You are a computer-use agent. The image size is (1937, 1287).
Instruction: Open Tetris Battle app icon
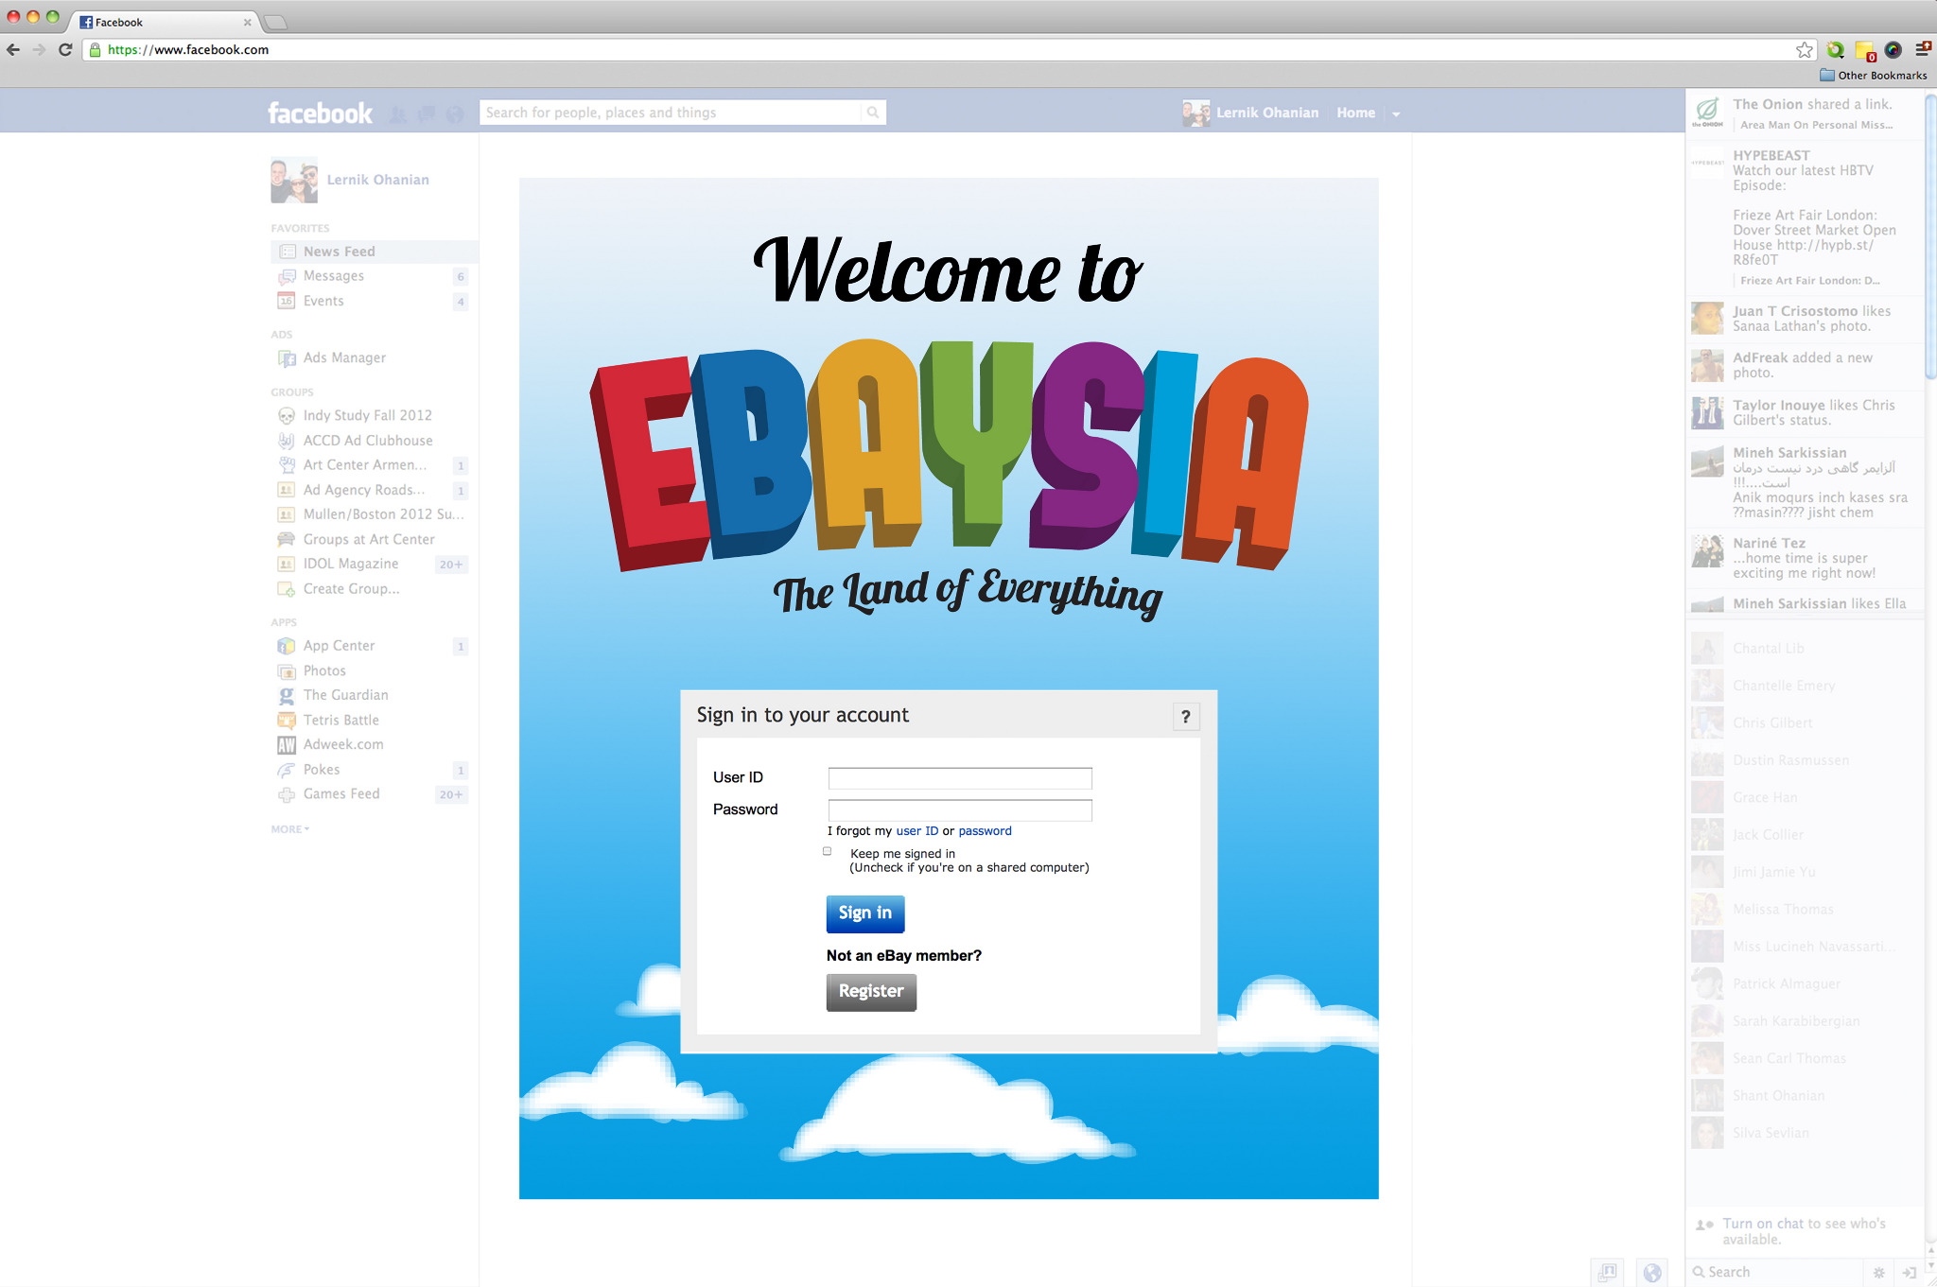[287, 721]
